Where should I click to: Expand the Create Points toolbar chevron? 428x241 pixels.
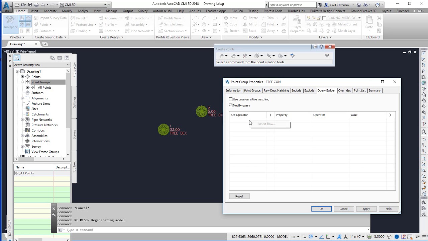[327, 56]
